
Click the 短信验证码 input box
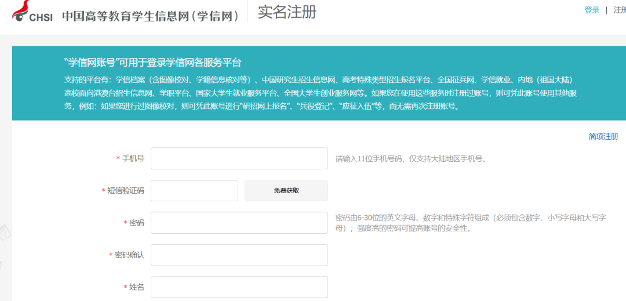point(194,191)
